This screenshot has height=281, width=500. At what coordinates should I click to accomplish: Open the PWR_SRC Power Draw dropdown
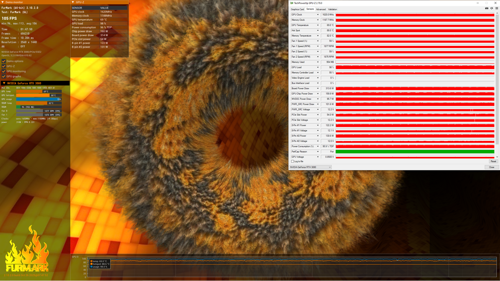pyautogui.click(x=318, y=104)
